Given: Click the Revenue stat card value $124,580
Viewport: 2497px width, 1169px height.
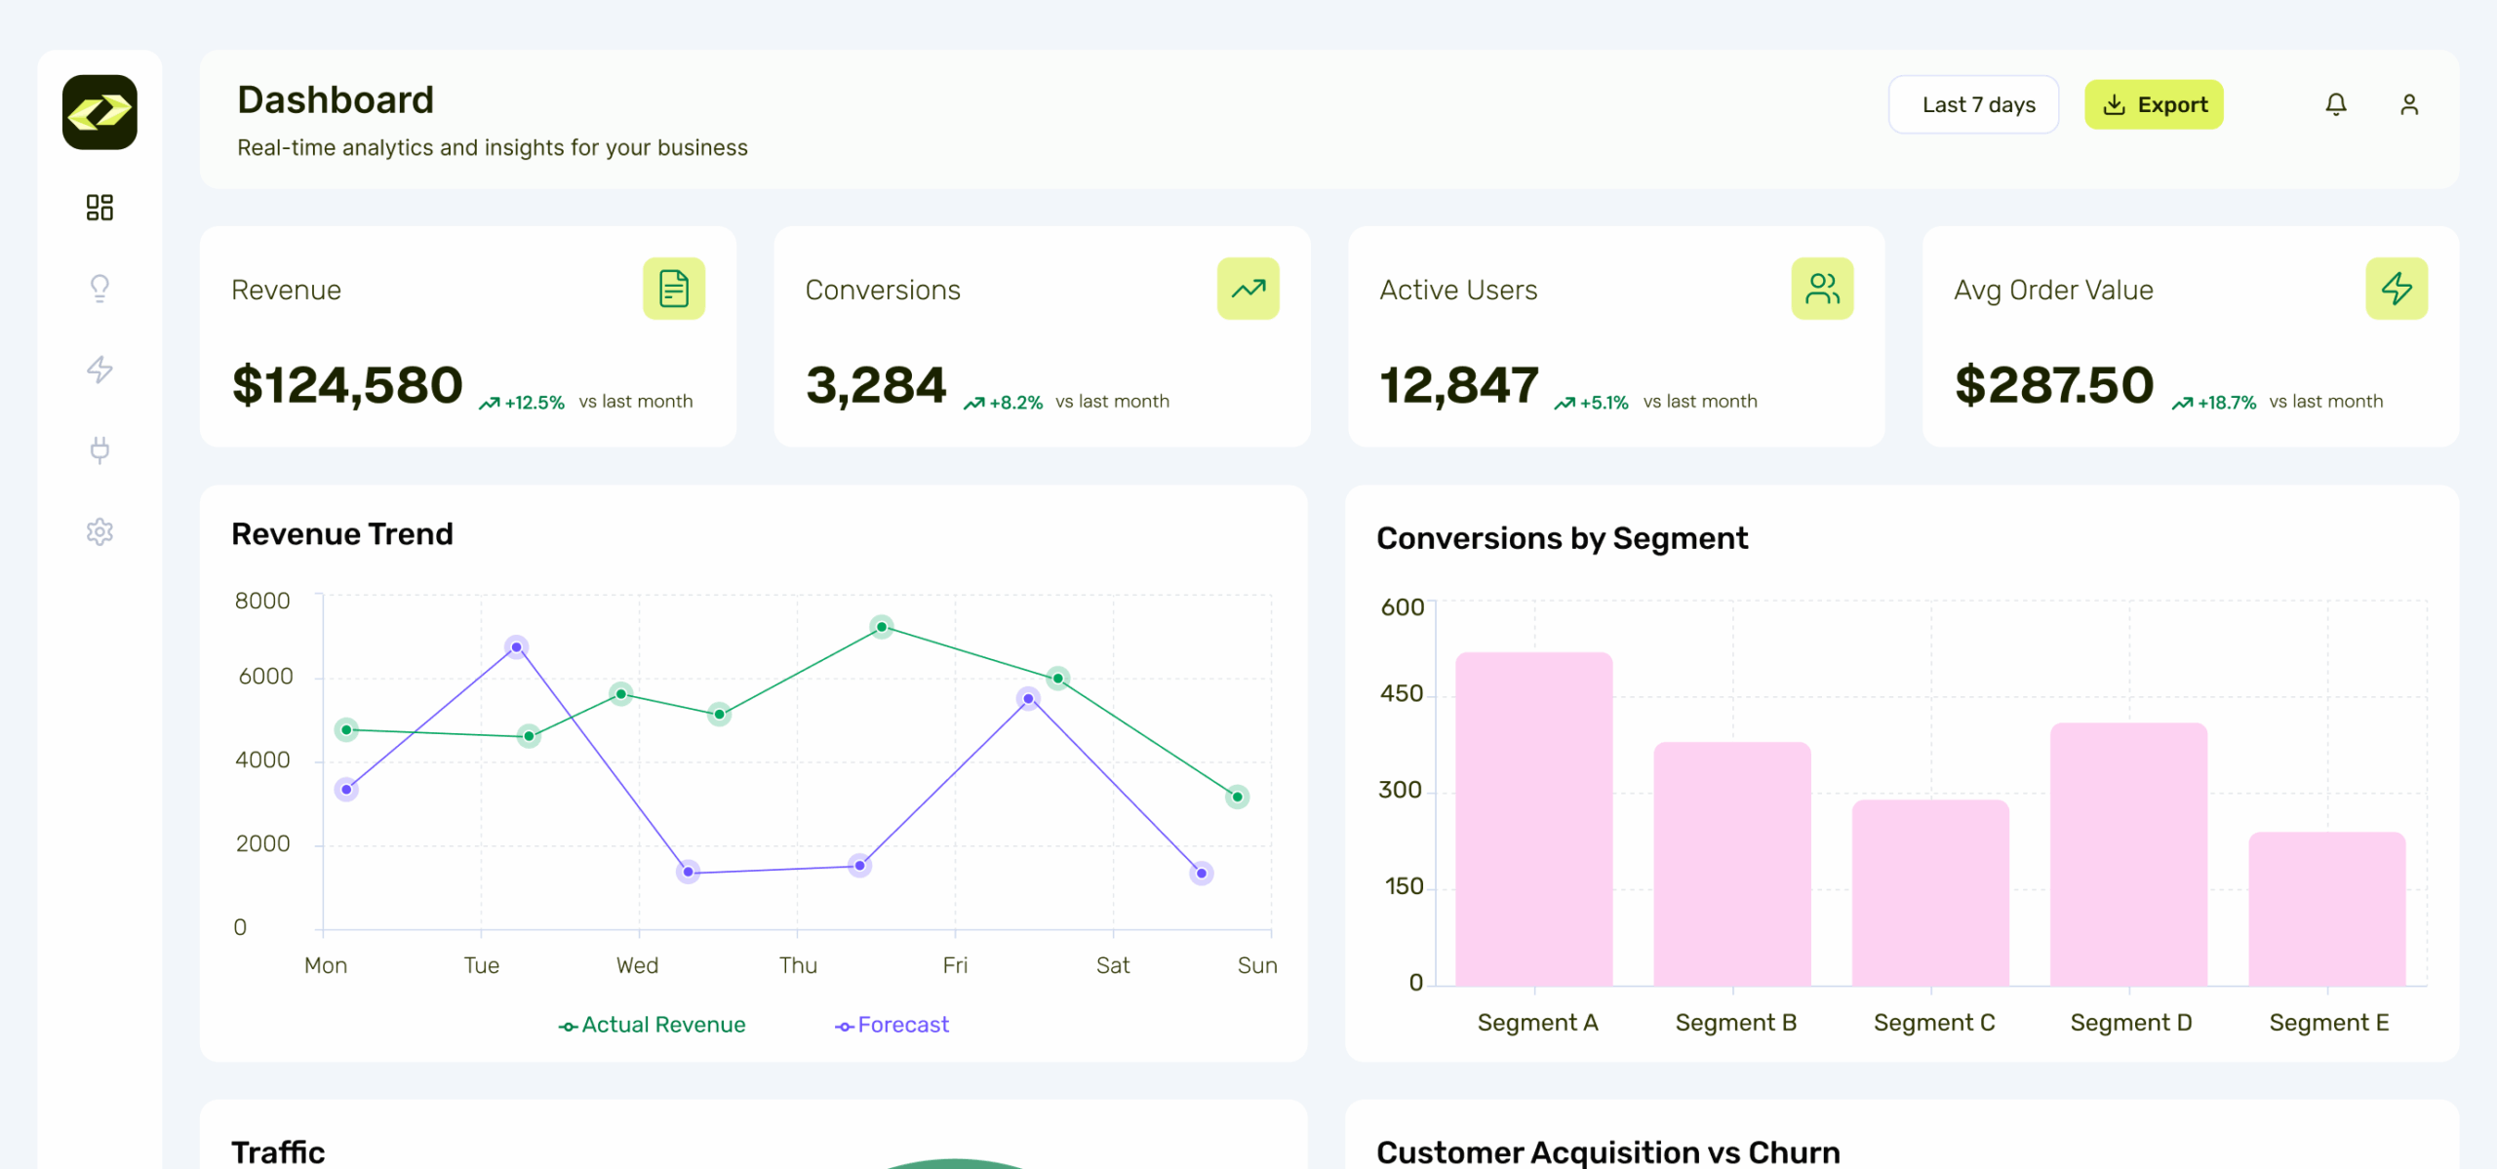Looking at the screenshot, I should tap(347, 385).
